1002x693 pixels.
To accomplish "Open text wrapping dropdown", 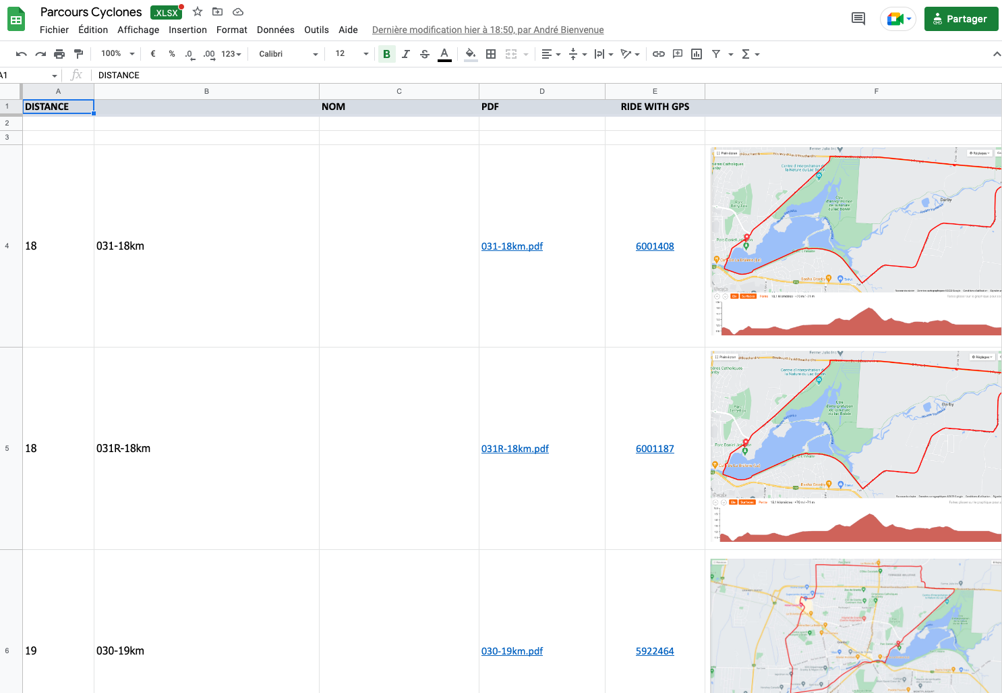I will pos(603,54).
